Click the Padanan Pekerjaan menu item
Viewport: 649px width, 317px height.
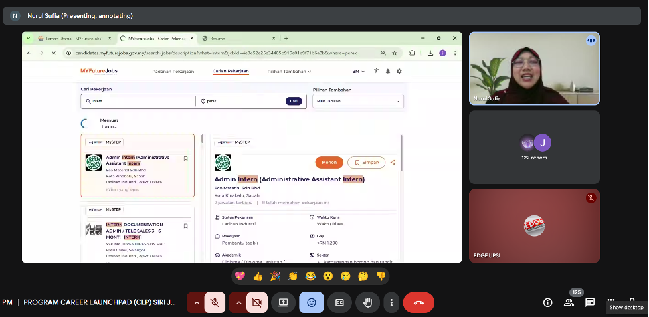tap(173, 71)
